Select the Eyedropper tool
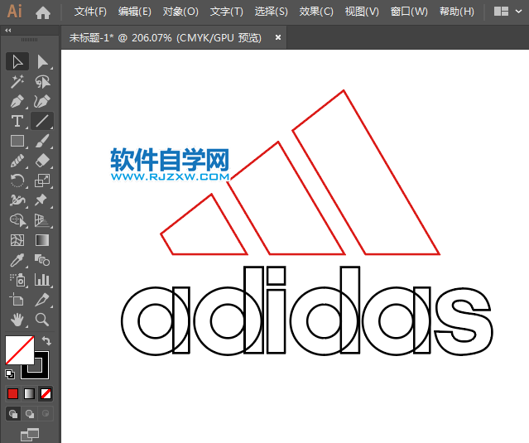This screenshot has height=443, width=529. (x=17, y=260)
